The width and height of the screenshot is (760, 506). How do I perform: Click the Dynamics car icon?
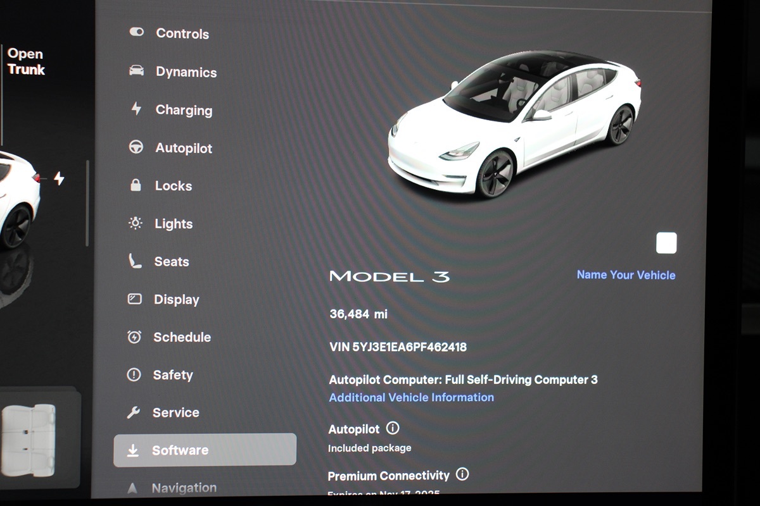[136, 71]
